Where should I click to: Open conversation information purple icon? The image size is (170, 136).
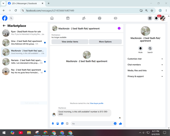[119, 28]
